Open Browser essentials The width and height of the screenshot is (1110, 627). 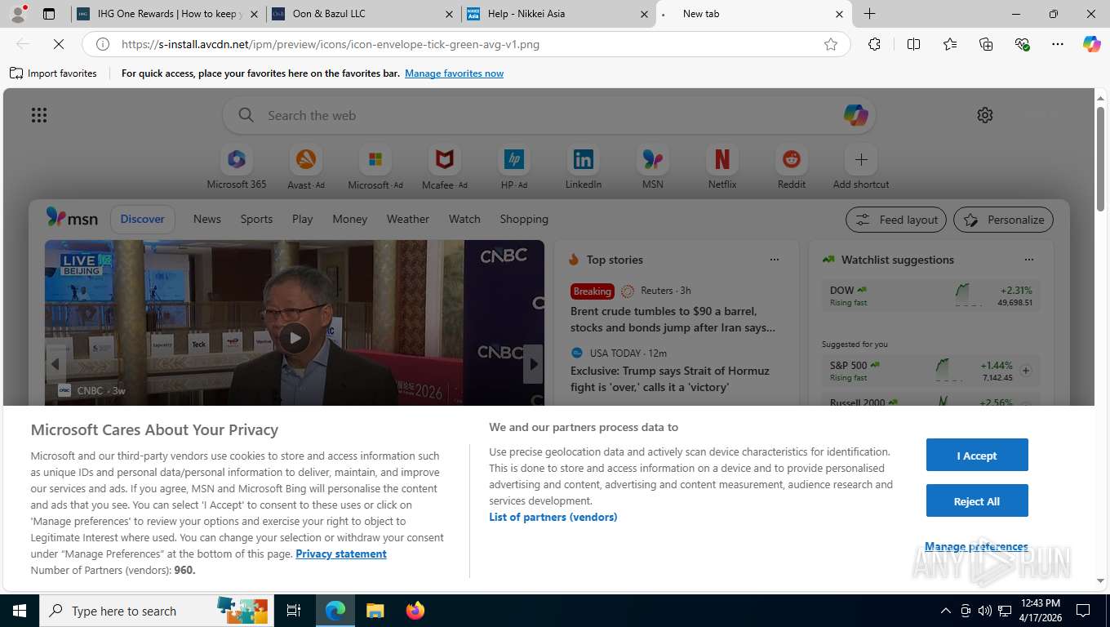1022,44
